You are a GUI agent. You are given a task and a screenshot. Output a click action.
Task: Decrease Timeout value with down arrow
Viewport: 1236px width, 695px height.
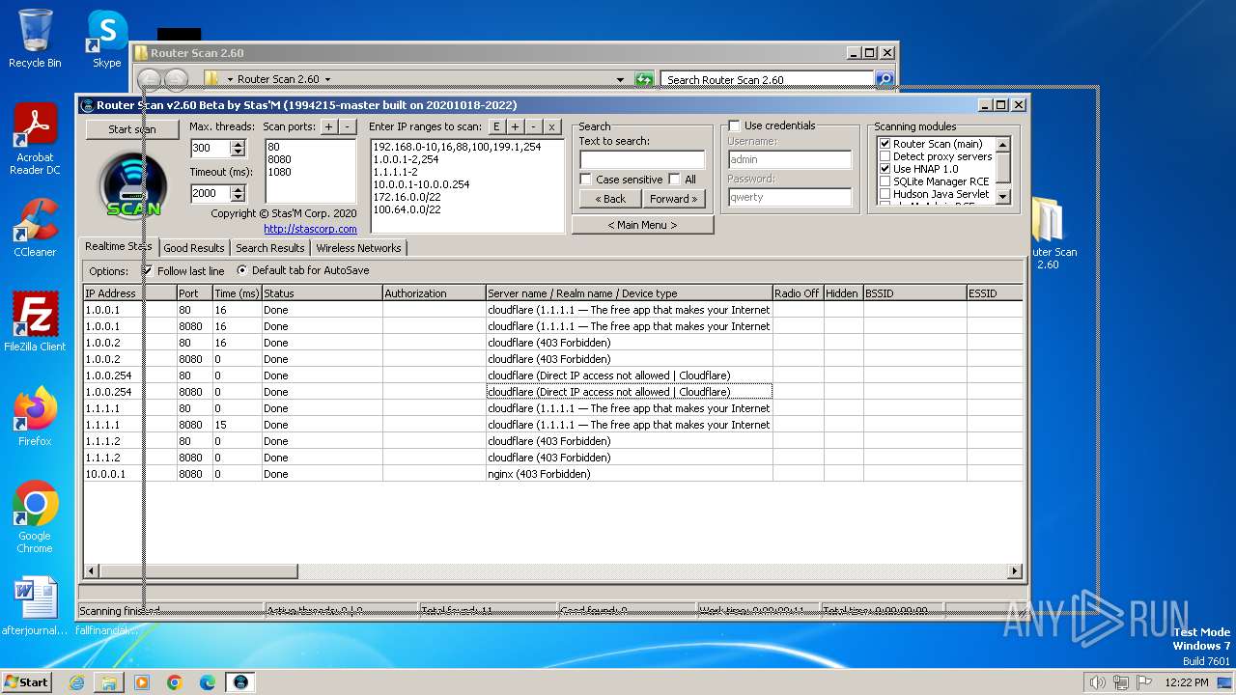(x=239, y=197)
